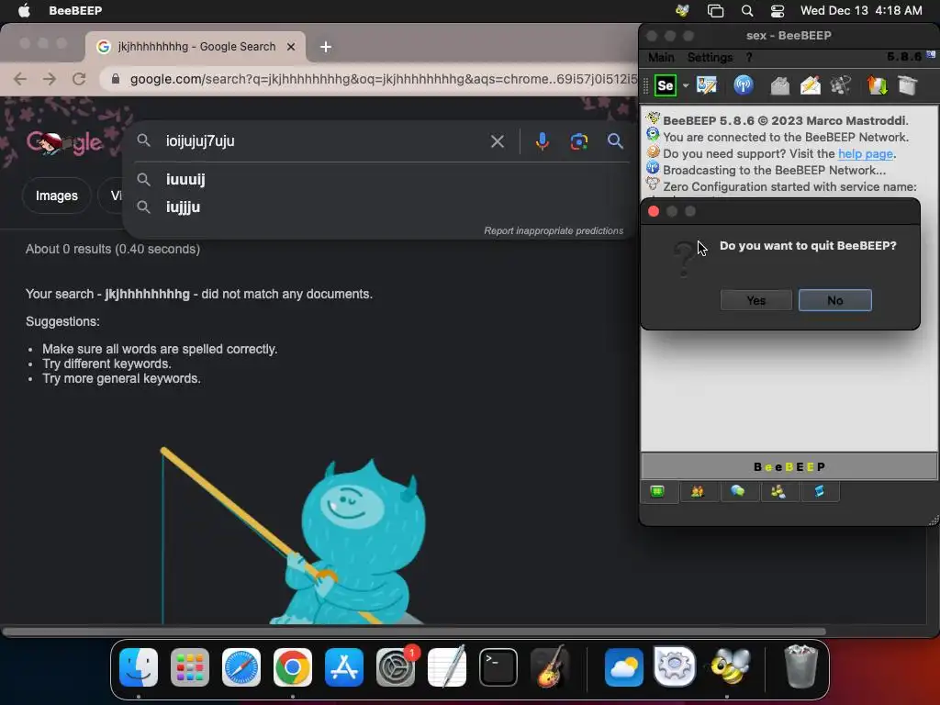The image size is (940, 705).
Task: Start voice search with the microphone icon
Action: tap(542, 140)
